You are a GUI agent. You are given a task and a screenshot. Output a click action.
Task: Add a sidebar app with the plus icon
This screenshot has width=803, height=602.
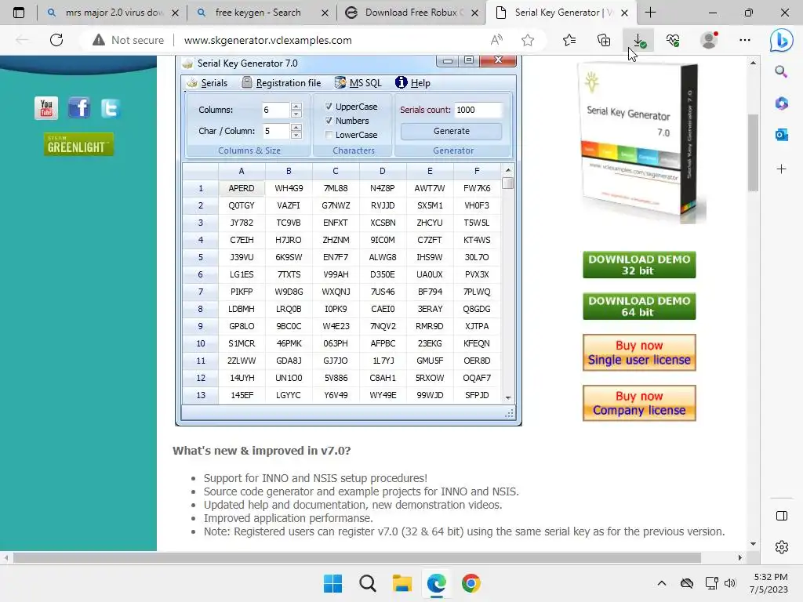781,169
